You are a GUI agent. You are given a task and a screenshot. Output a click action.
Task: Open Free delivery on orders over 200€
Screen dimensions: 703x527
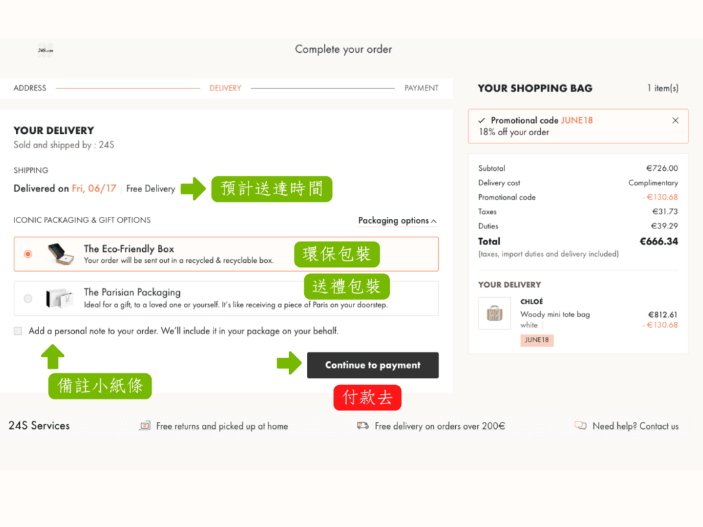tap(440, 426)
